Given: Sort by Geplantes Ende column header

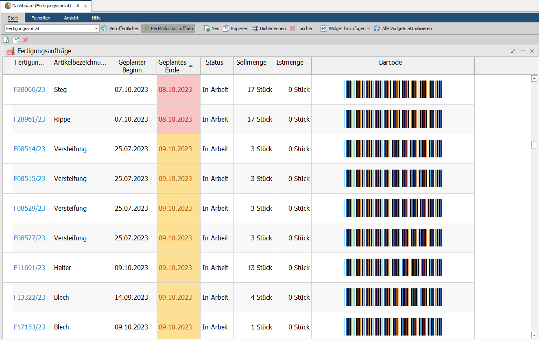Looking at the screenshot, I should 172,66.
